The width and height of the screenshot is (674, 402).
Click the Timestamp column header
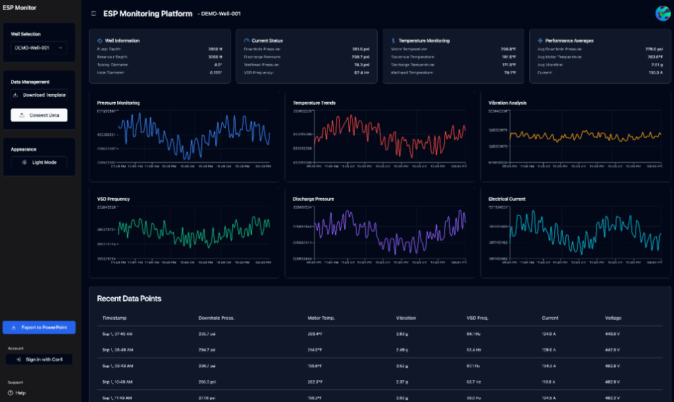pyautogui.click(x=115, y=318)
